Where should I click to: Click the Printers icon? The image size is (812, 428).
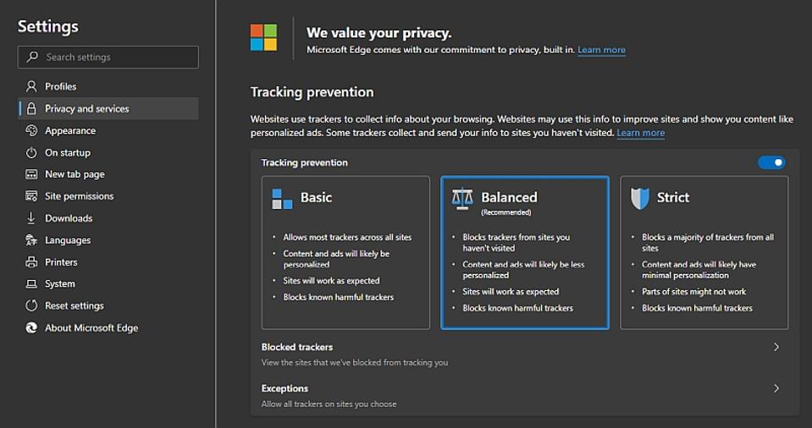(31, 262)
